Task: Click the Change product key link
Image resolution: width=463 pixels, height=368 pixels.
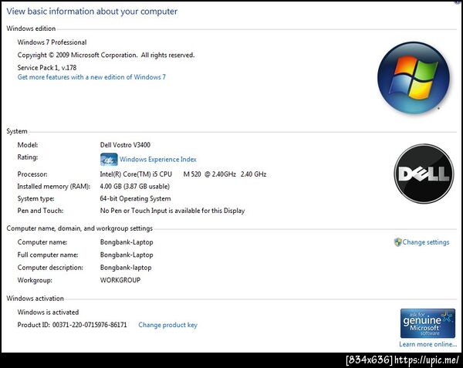Action: (167, 325)
